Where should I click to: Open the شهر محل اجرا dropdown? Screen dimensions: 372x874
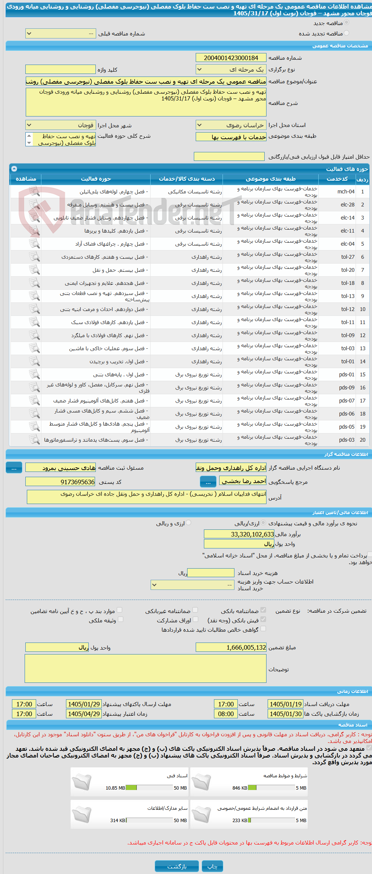[x=61, y=125]
